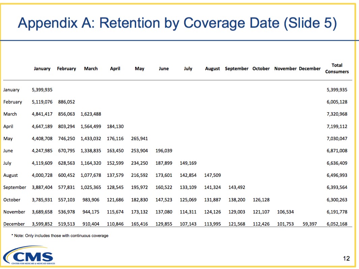Image resolution: width=359 pixels, height=269 pixels.
Task: Click the value 4,000,728
Action: [42, 175]
